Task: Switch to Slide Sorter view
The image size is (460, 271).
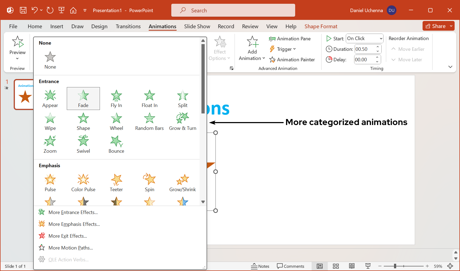Action: tap(336, 266)
